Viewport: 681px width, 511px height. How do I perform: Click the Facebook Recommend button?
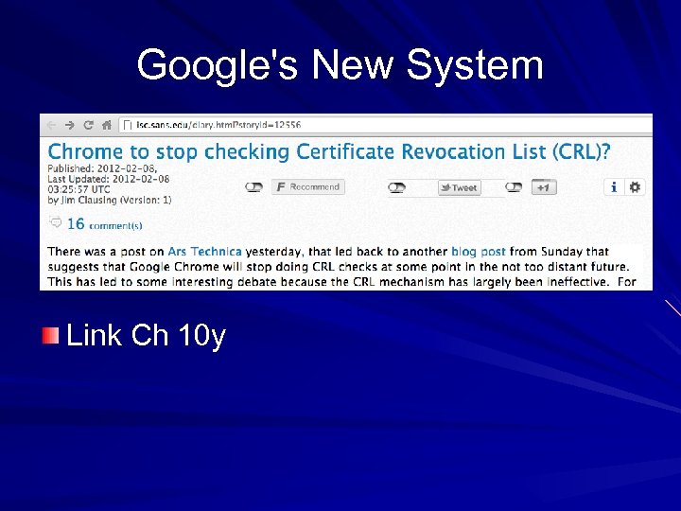coord(308,186)
